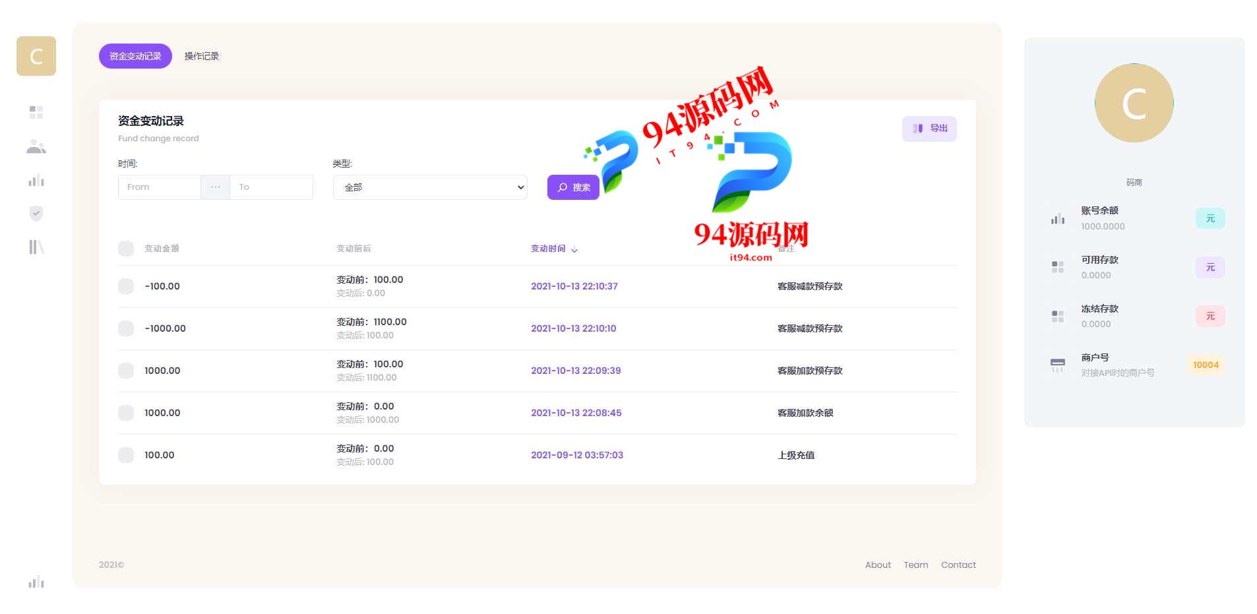Click the sidebar logo letter C
The image size is (1257, 614).
pos(36,56)
